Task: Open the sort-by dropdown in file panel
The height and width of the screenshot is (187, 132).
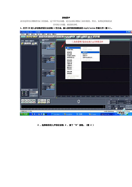Action: 34,92
